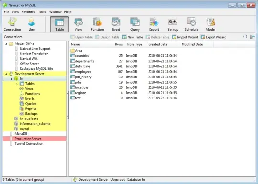Open the Model toolbar icon
The width and height of the screenshot is (258, 184).
point(210,24)
